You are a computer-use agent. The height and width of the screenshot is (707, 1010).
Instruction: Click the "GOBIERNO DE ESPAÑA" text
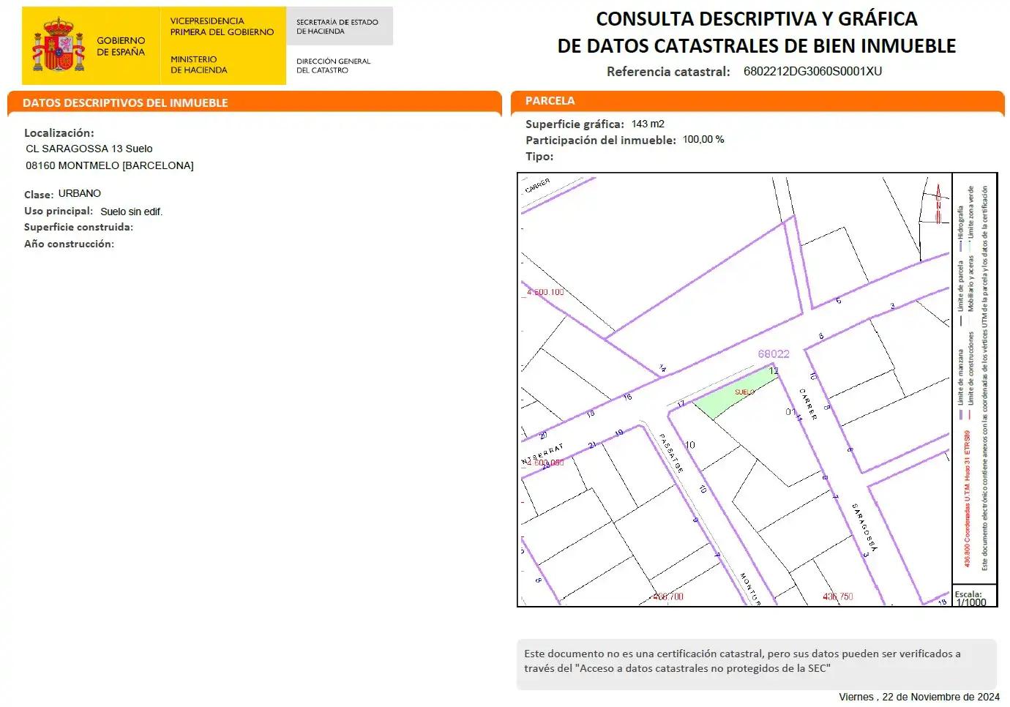point(121,46)
